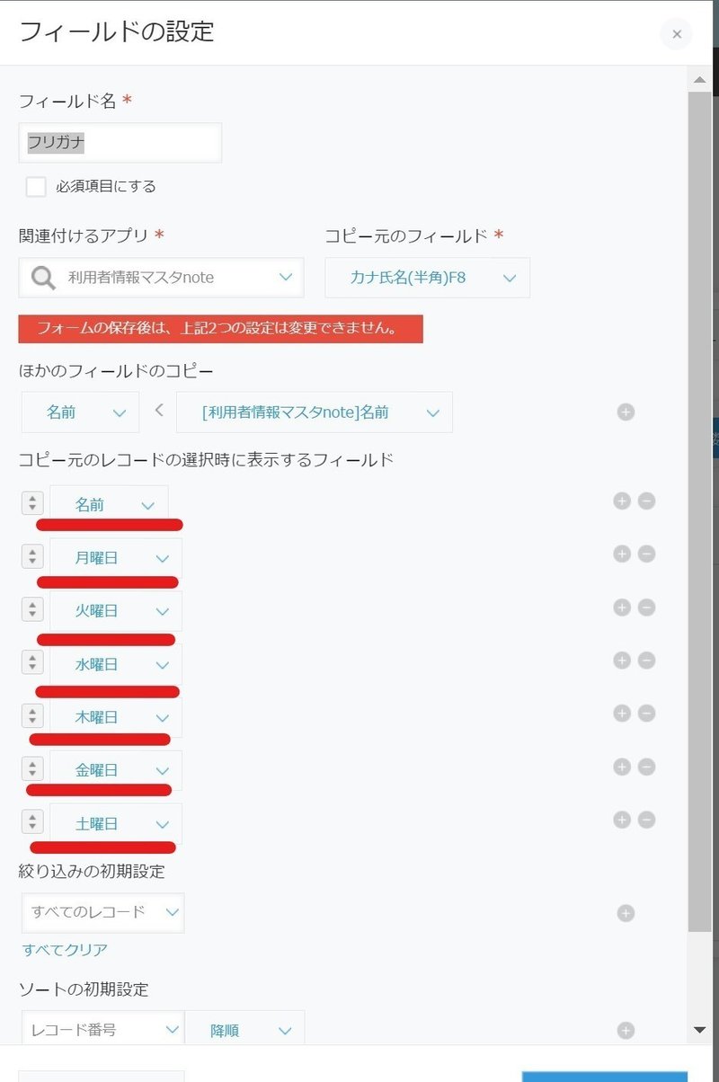Click plus icon in ほかのフィールドのコピー row

pyautogui.click(x=626, y=412)
